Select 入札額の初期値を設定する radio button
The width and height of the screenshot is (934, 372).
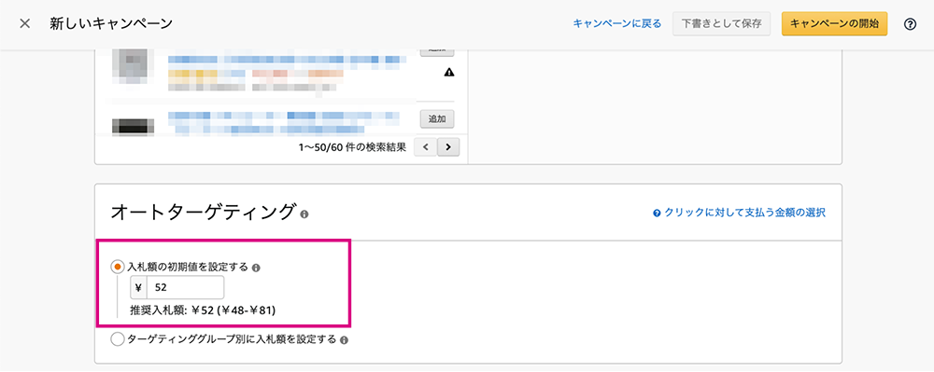click(118, 267)
